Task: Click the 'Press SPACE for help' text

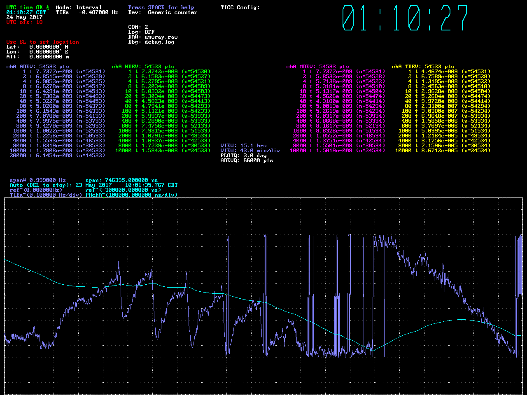Action: [x=161, y=7]
